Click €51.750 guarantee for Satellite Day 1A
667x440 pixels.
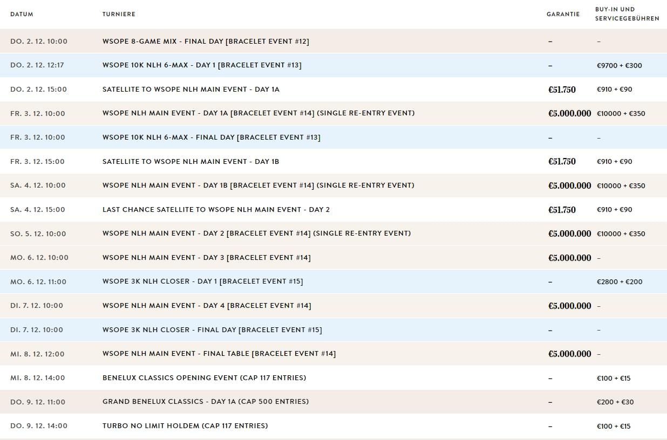click(562, 90)
